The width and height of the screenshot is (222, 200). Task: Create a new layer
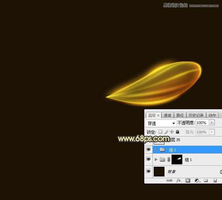click(215, 181)
